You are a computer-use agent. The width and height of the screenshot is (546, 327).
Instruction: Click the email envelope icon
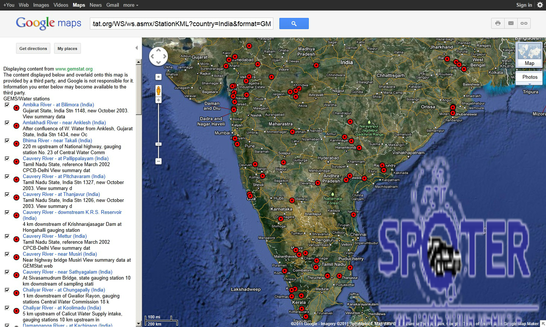[511, 23]
